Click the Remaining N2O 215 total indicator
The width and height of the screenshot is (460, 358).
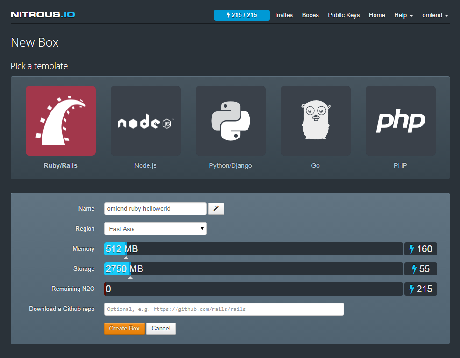[x=421, y=289]
